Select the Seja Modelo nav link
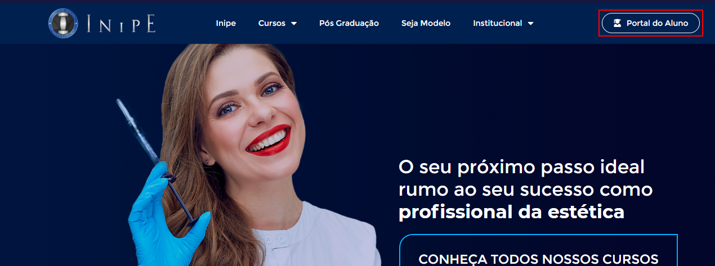Image resolution: width=715 pixels, height=266 pixels. point(426,23)
